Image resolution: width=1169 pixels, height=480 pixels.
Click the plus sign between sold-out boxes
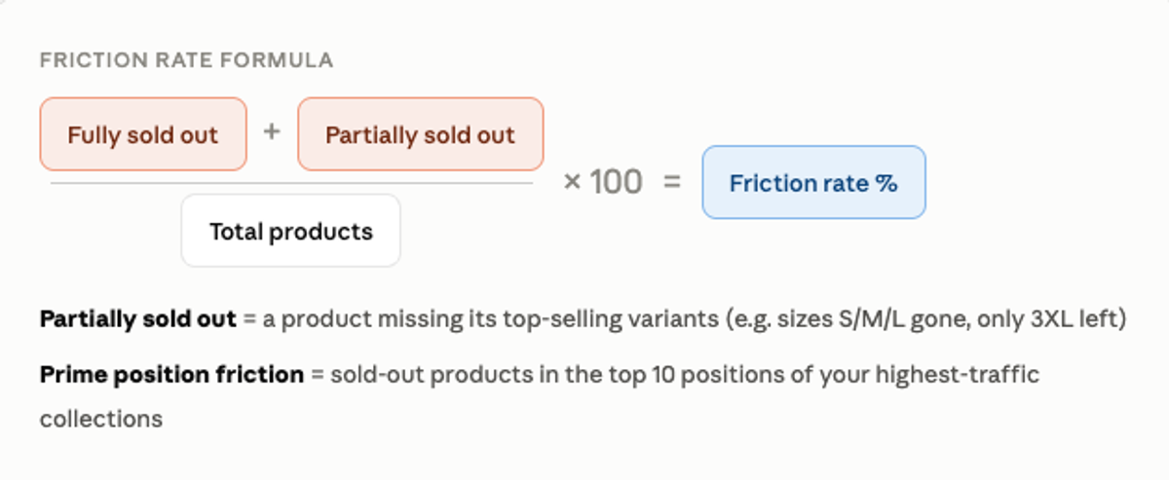[272, 131]
